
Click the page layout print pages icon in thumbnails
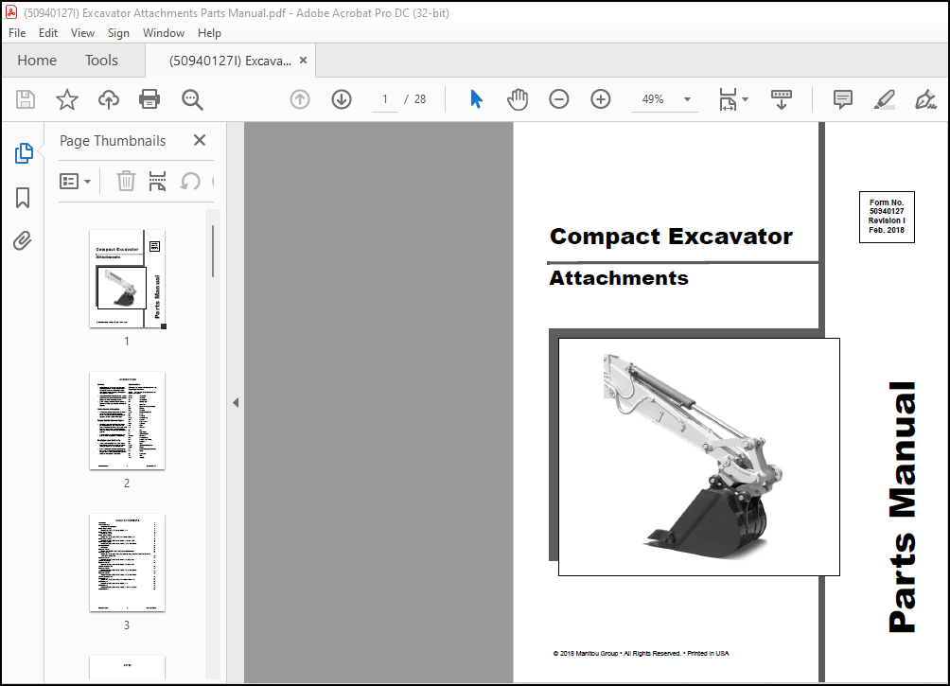pos(157,181)
